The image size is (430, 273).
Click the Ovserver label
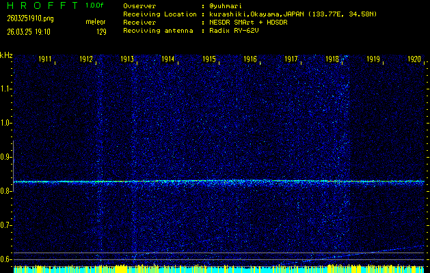[139, 6]
